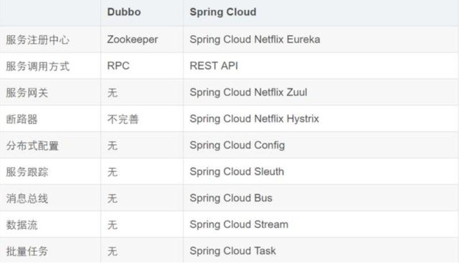Click the 服务调用方式 row label
459x266 pixels.
37,66
